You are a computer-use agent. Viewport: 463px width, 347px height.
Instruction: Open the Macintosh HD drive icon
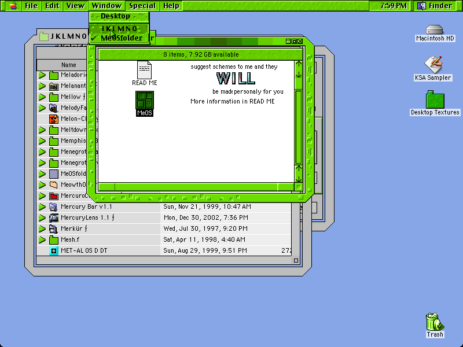pyautogui.click(x=435, y=30)
